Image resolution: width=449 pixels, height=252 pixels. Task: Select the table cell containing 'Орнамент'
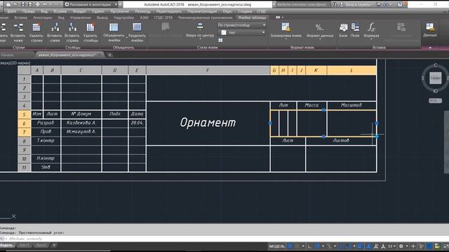pyautogui.click(x=208, y=123)
